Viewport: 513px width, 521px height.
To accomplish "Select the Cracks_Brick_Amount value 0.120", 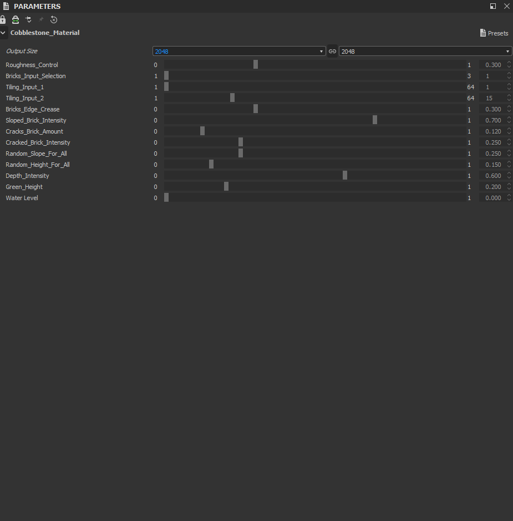I will pyautogui.click(x=492, y=131).
